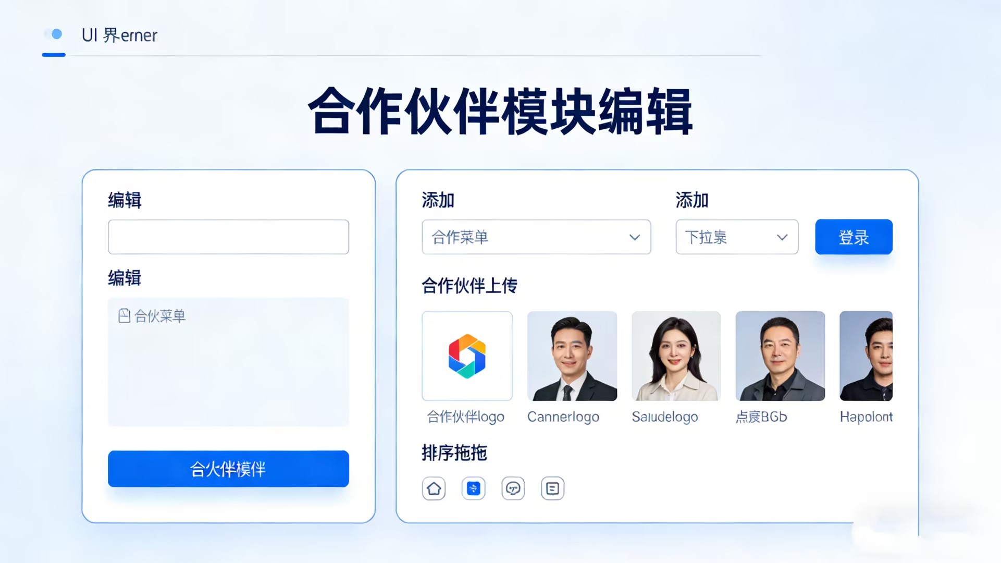This screenshot has width=1001, height=563.
Task: Select the UI 界erner tab
Action: click(119, 35)
